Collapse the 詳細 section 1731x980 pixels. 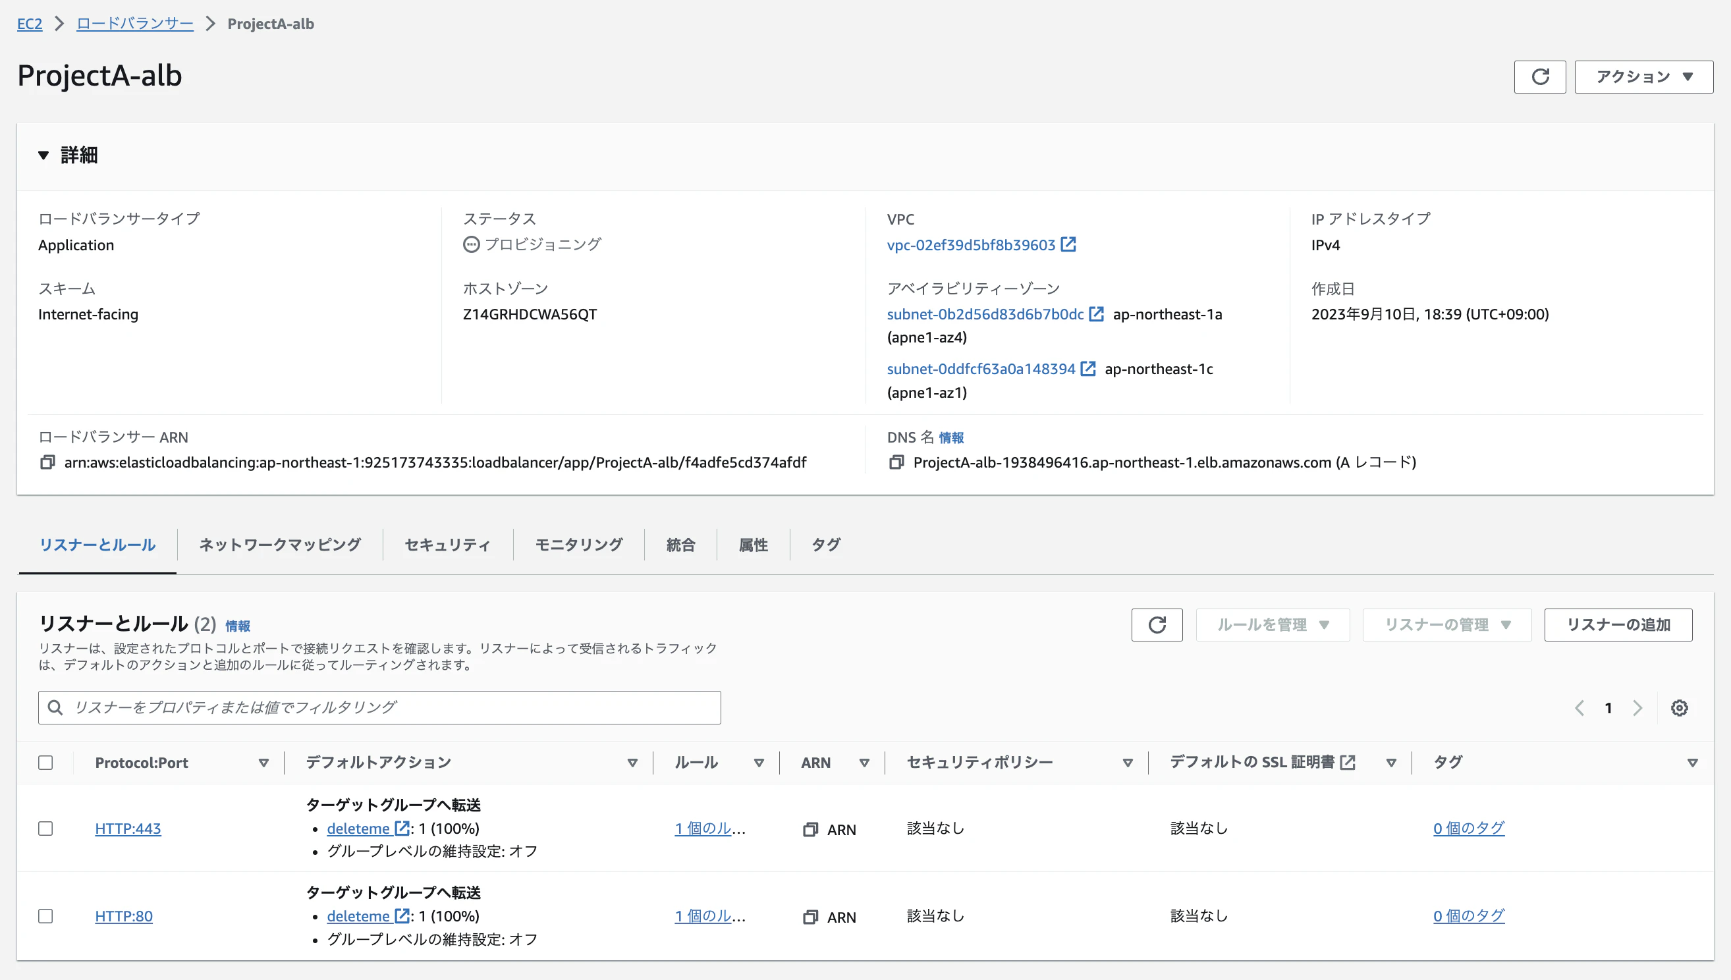[43, 155]
